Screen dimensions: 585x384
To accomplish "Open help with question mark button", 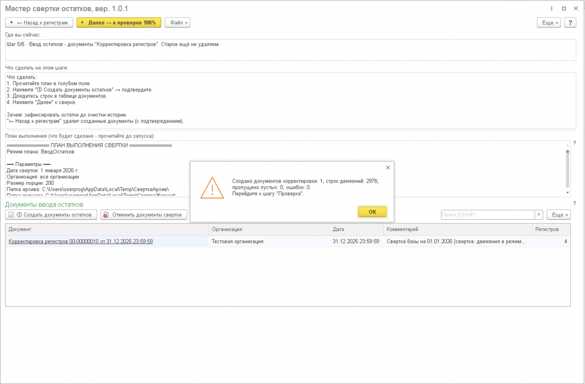I will point(570,23).
